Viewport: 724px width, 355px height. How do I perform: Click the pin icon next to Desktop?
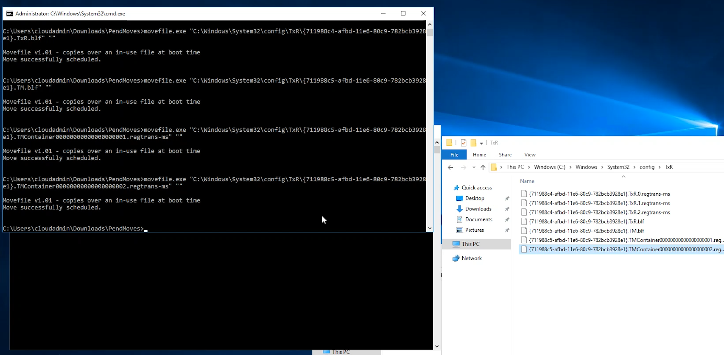(507, 198)
